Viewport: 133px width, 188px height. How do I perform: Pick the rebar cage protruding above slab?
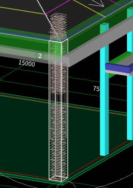point(58,26)
